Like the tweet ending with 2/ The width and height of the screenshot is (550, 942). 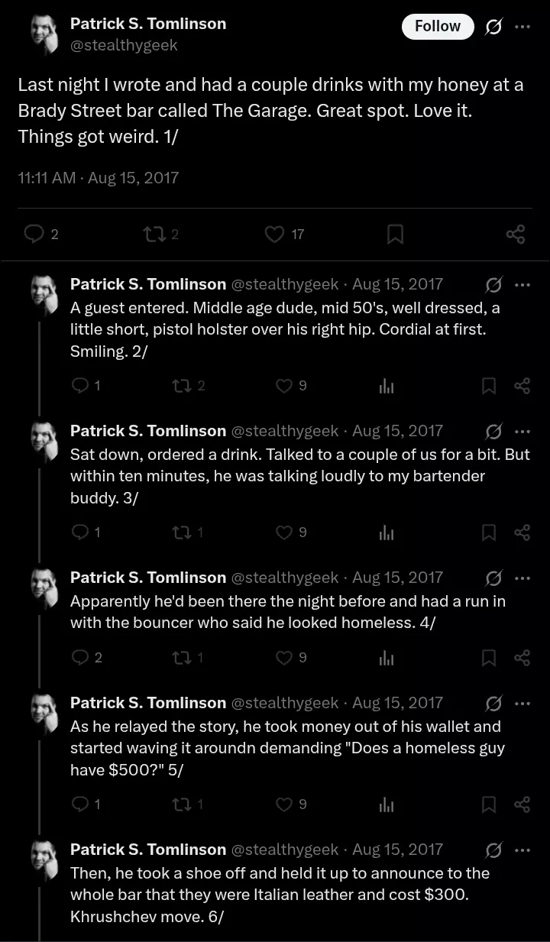click(x=291, y=386)
